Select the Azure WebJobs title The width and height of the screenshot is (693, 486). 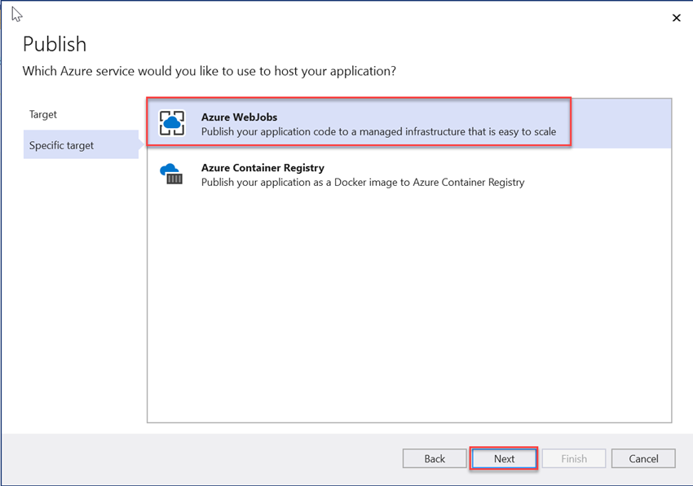coord(239,117)
